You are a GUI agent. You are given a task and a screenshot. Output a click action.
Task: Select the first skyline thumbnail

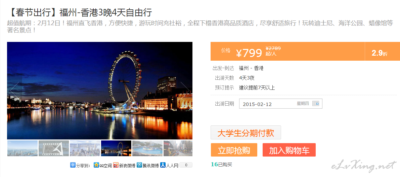coord(23,148)
